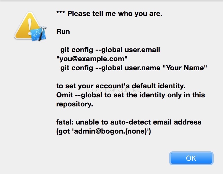Click "git config" at the start of the user.name command

[x=76, y=68]
